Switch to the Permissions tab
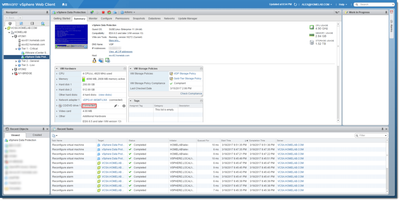 (122, 19)
